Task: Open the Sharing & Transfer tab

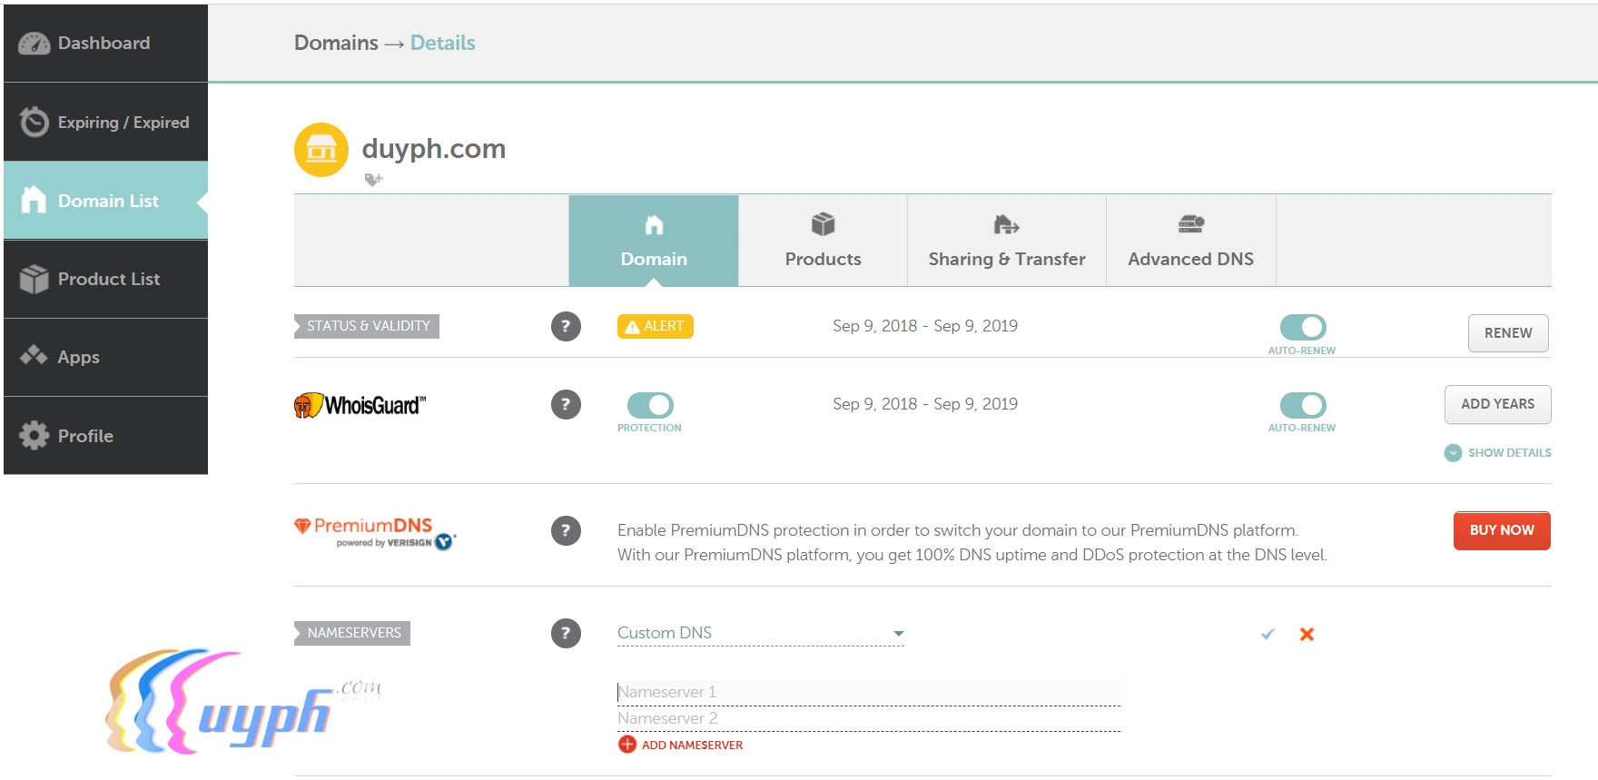Action: pyautogui.click(x=1006, y=241)
